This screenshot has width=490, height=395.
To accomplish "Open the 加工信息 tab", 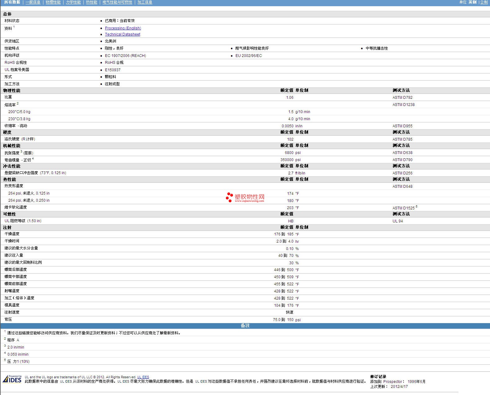I will [145, 2].
